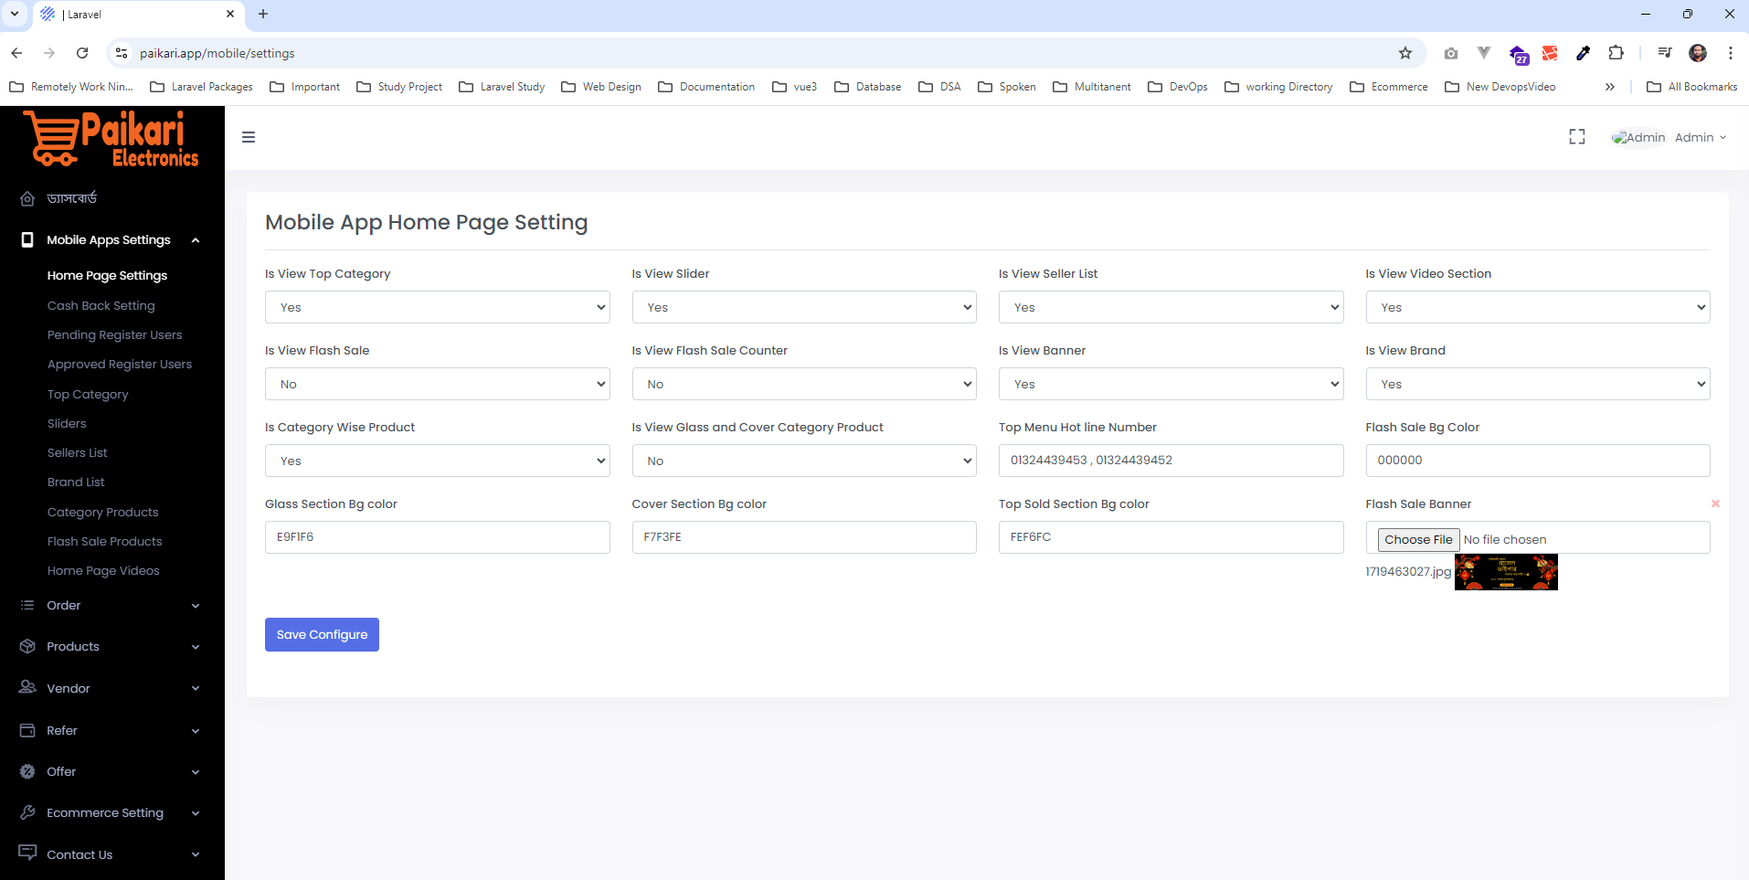Click the flash sale banner thumbnail image
This screenshot has width=1749, height=880.
1506,572
